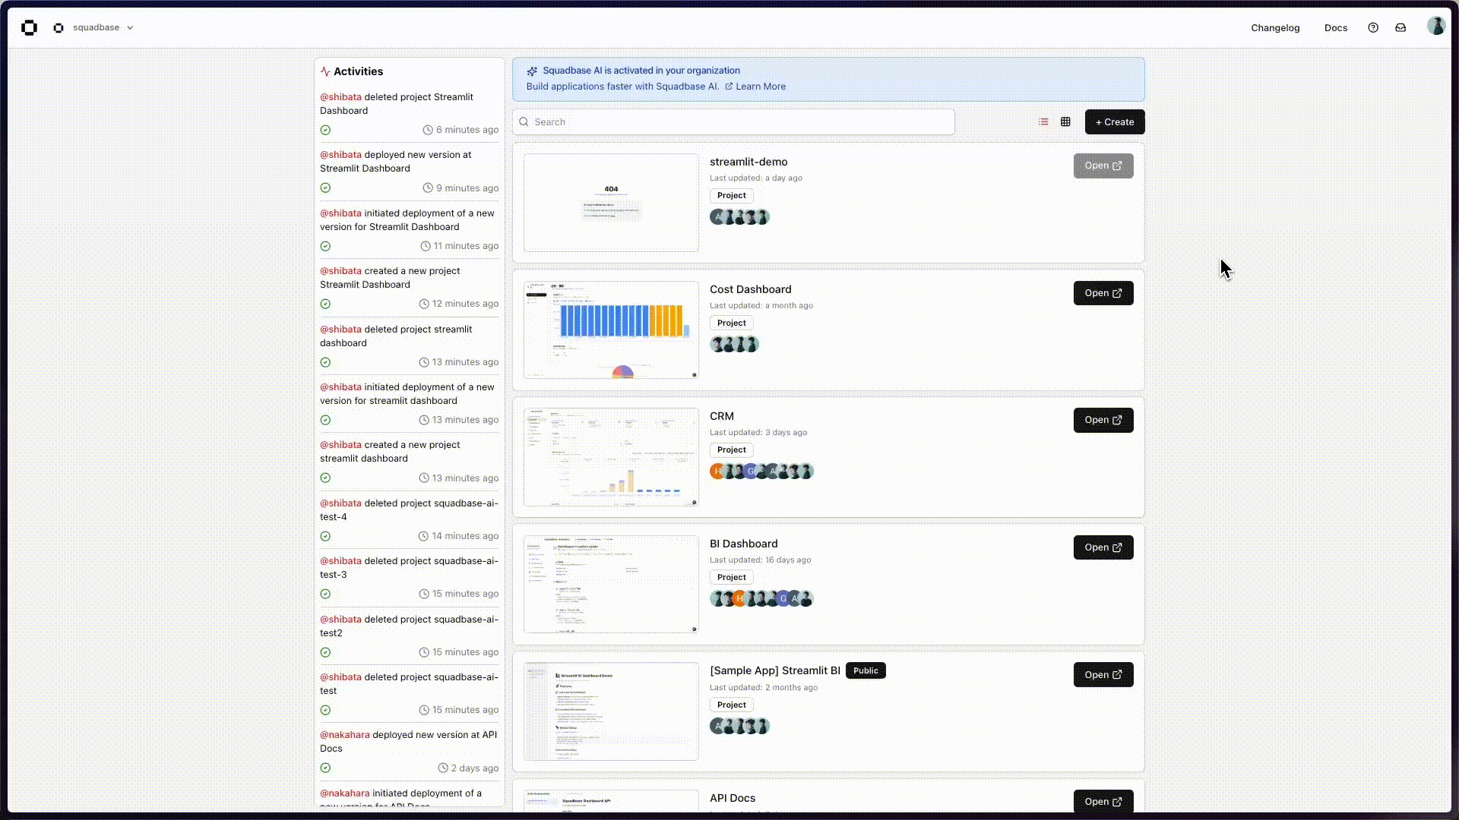This screenshot has height=820, width=1459.
Task: Open the Changelog page
Action: 1275,28
